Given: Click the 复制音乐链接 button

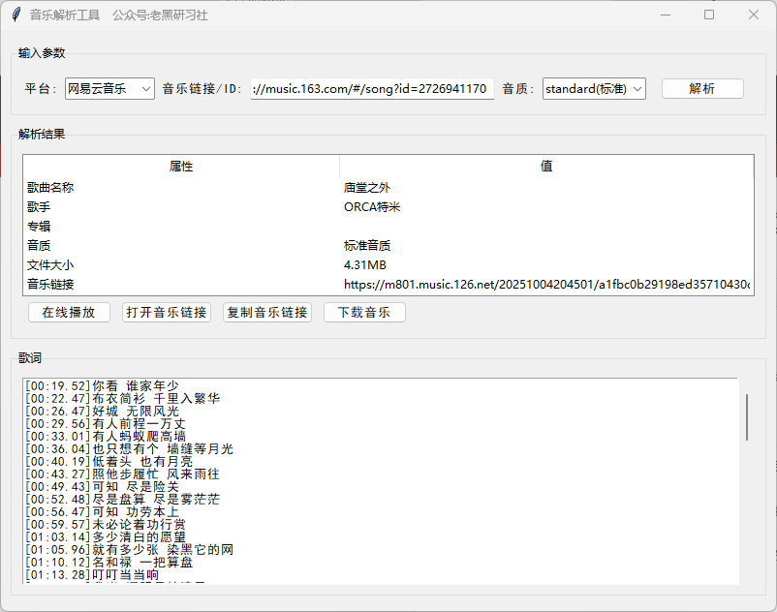Looking at the screenshot, I should (x=267, y=313).
